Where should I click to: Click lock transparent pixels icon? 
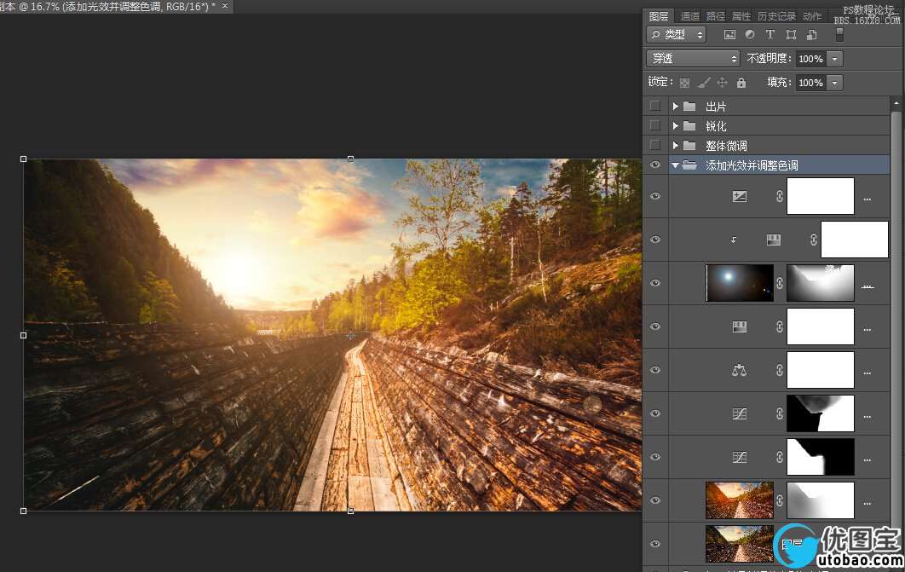click(684, 83)
